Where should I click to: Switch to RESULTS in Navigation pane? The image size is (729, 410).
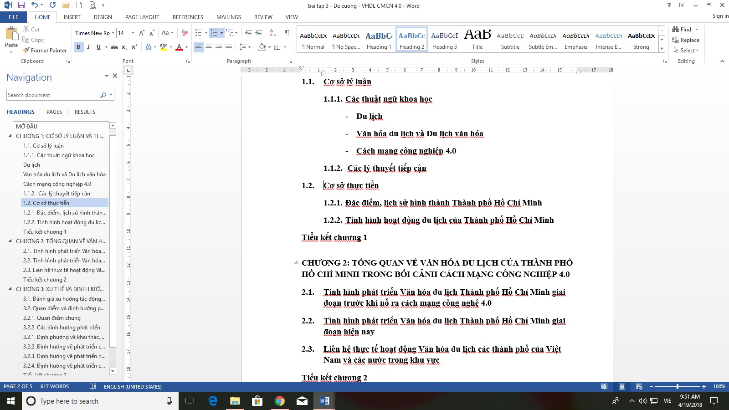[85, 112]
